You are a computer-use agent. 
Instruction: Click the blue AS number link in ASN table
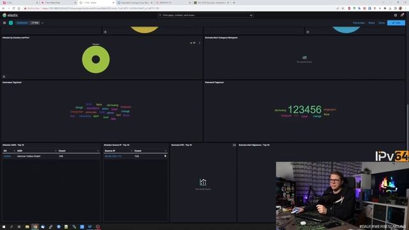click(x=7, y=156)
